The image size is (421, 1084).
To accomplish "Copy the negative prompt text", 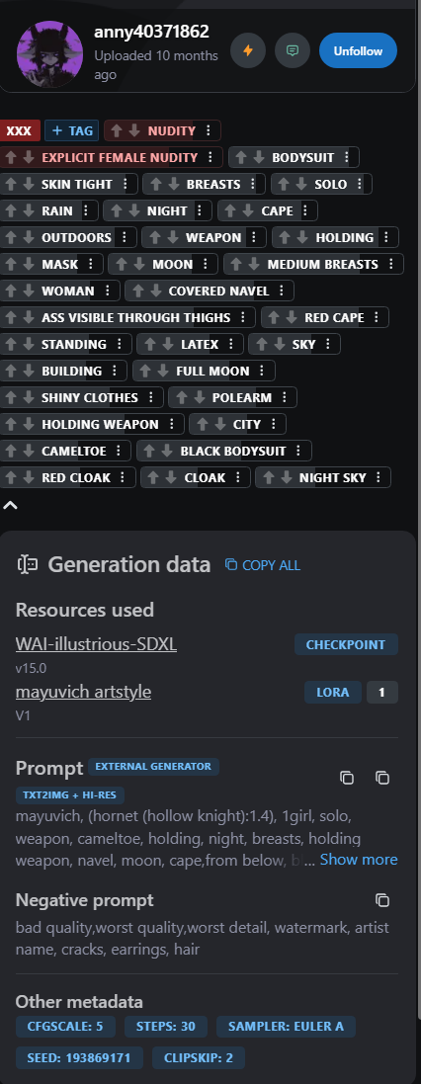I will [x=382, y=900].
